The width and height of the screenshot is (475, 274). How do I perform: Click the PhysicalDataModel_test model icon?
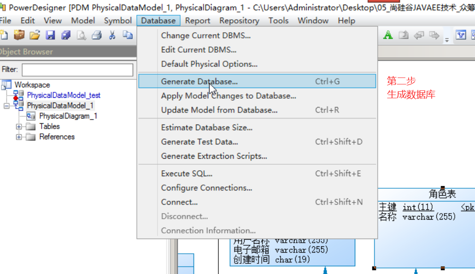click(x=18, y=95)
